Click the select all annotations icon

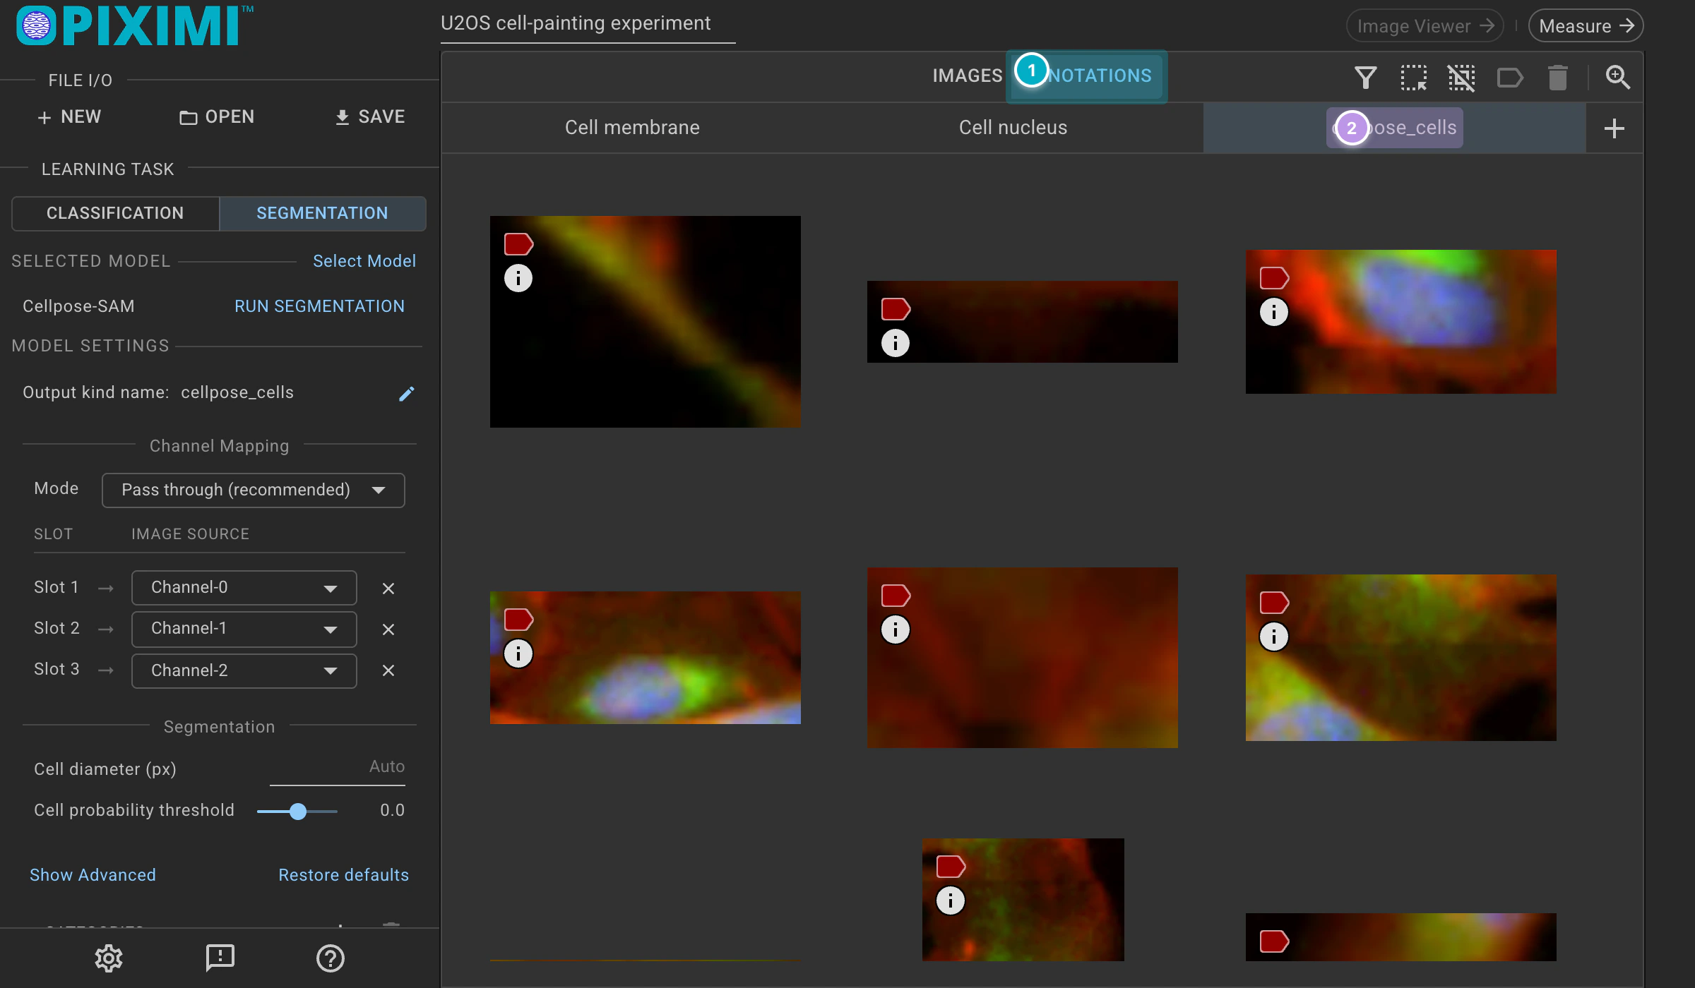tap(1413, 77)
